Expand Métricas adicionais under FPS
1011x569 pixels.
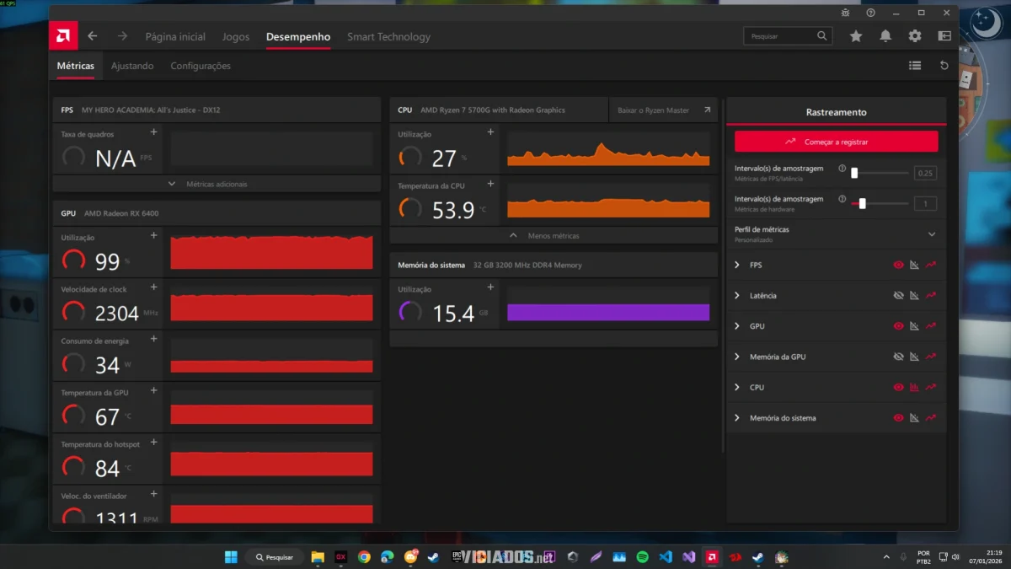click(x=212, y=184)
